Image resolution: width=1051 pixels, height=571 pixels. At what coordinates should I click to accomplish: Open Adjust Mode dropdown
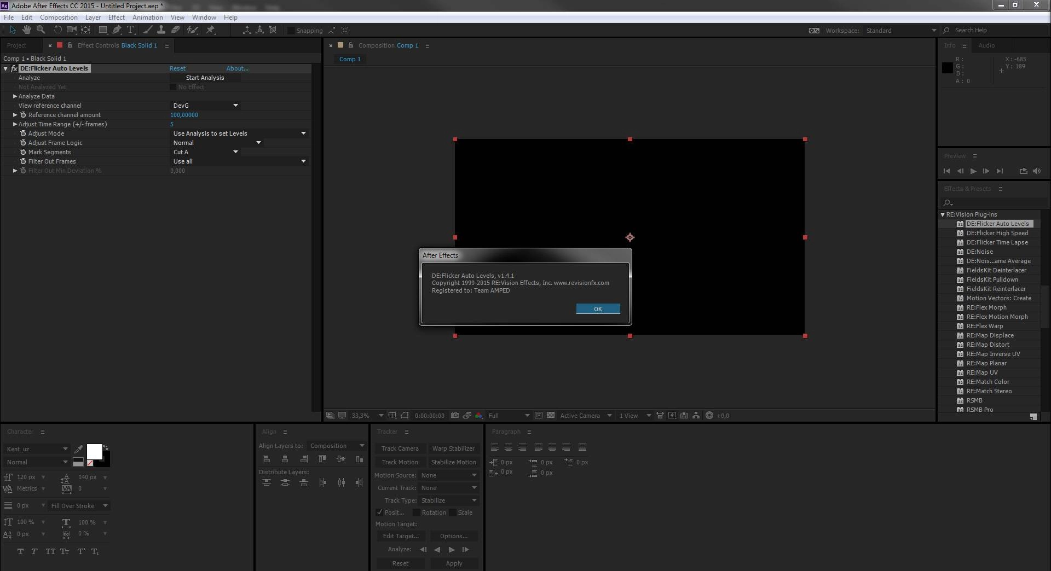coord(239,133)
